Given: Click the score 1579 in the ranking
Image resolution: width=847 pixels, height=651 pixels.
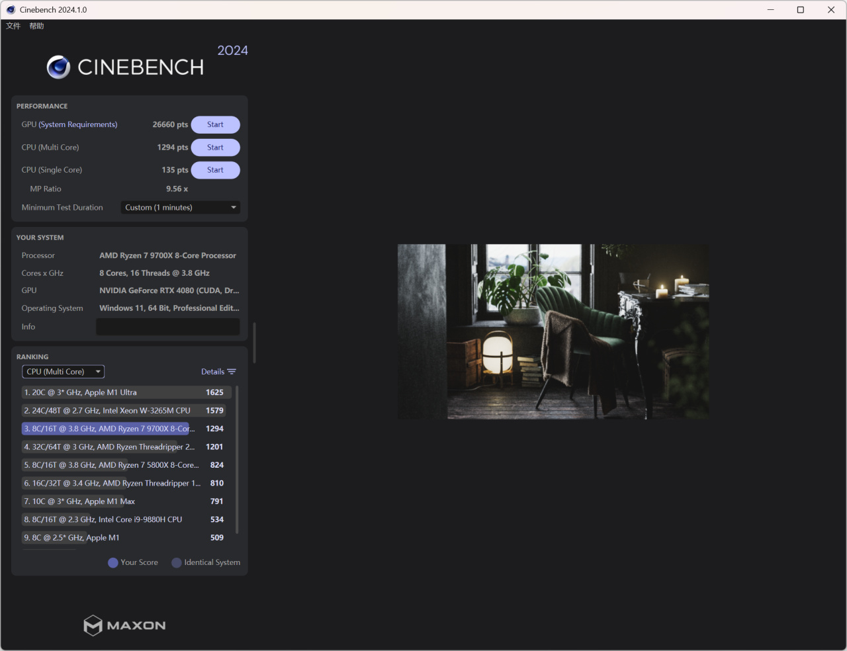Looking at the screenshot, I should (x=214, y=411).
